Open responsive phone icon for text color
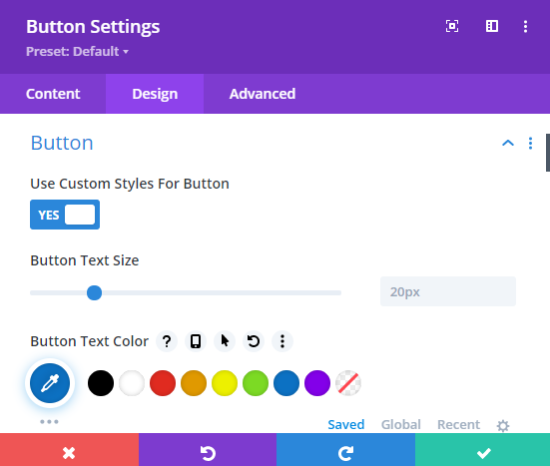550x466 pixels. click(196, 341)
